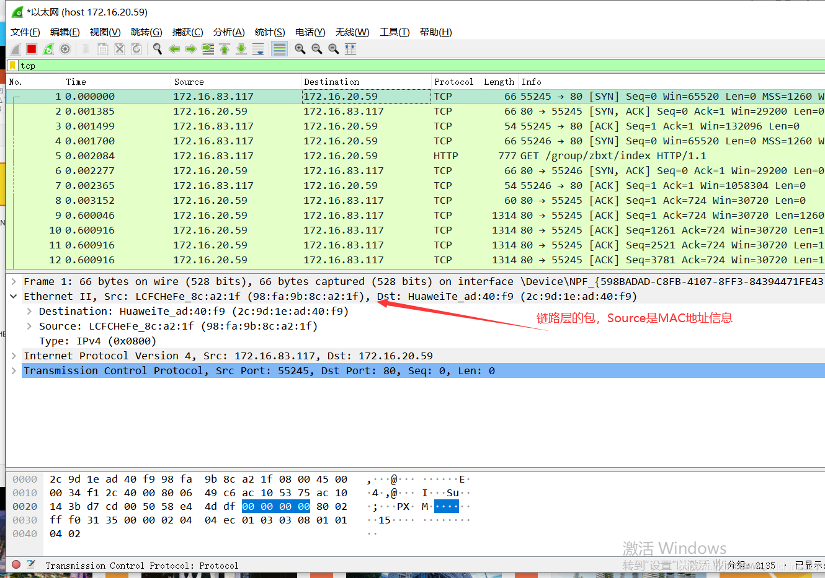Viewport: 825px width, 578px height.
Task: Open capture options gear icon
Action: pyautogui.click(x=65, y=49)
